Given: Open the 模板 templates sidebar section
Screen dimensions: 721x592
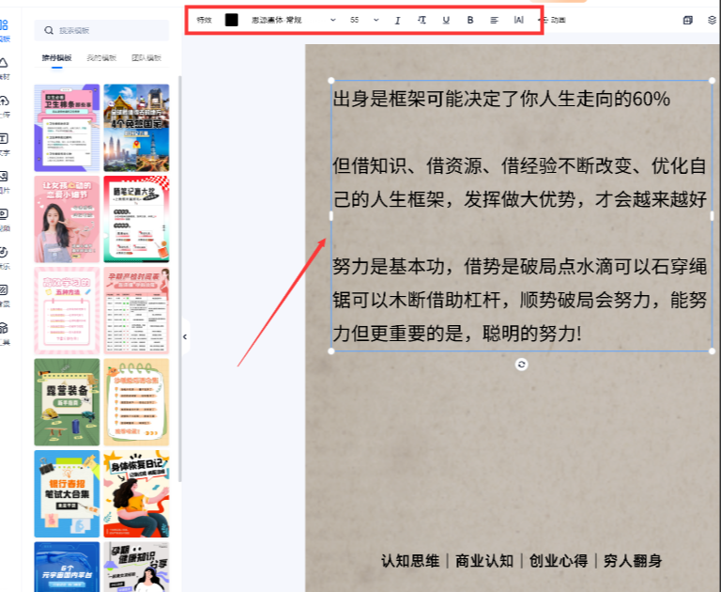Looking at the screenshot, I should tap(4, 30).
